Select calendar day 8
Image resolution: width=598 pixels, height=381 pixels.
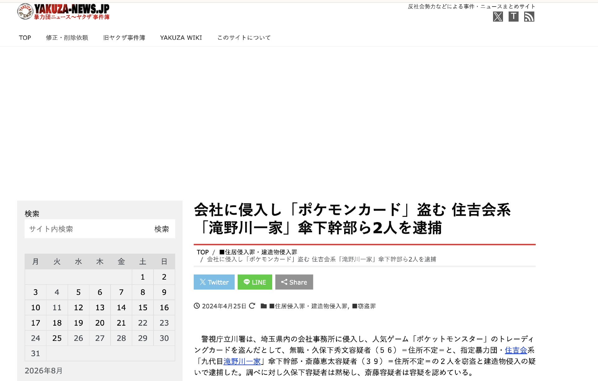[x=143, y=292]
